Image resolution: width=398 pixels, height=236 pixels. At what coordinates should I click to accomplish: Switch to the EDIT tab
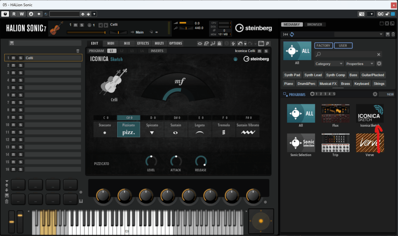(94, 43)
